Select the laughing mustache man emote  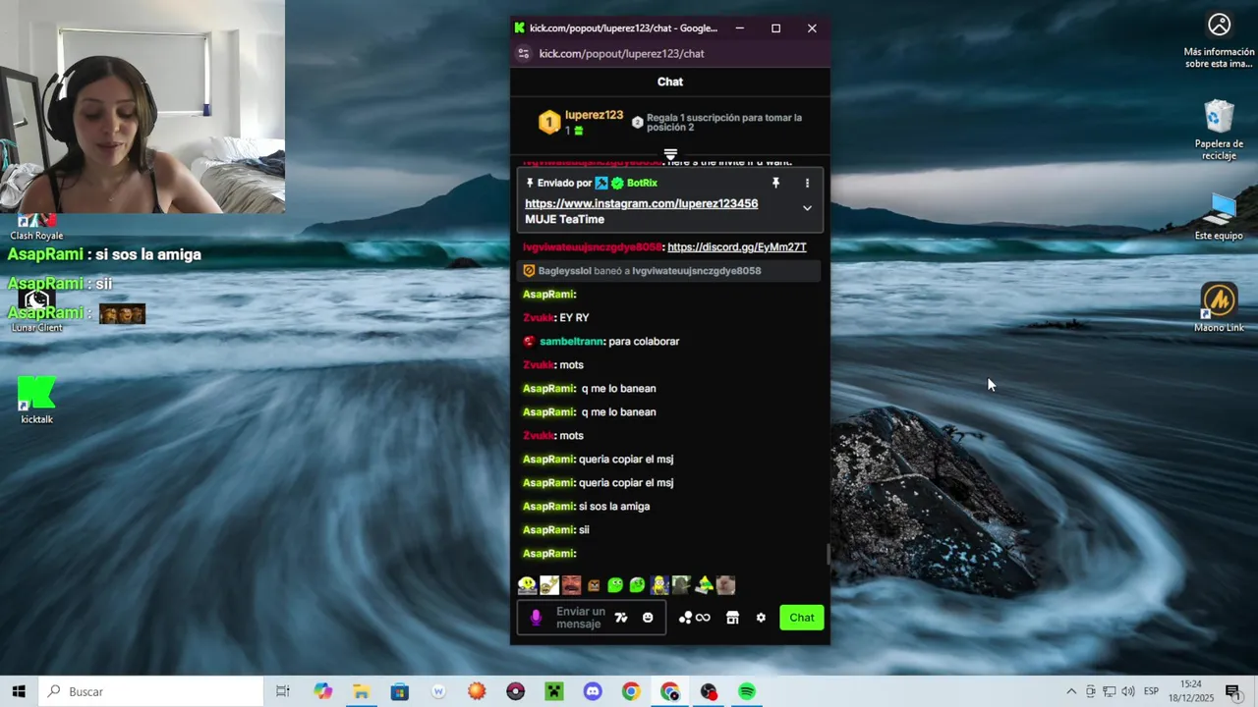click(x=571, y=585)
